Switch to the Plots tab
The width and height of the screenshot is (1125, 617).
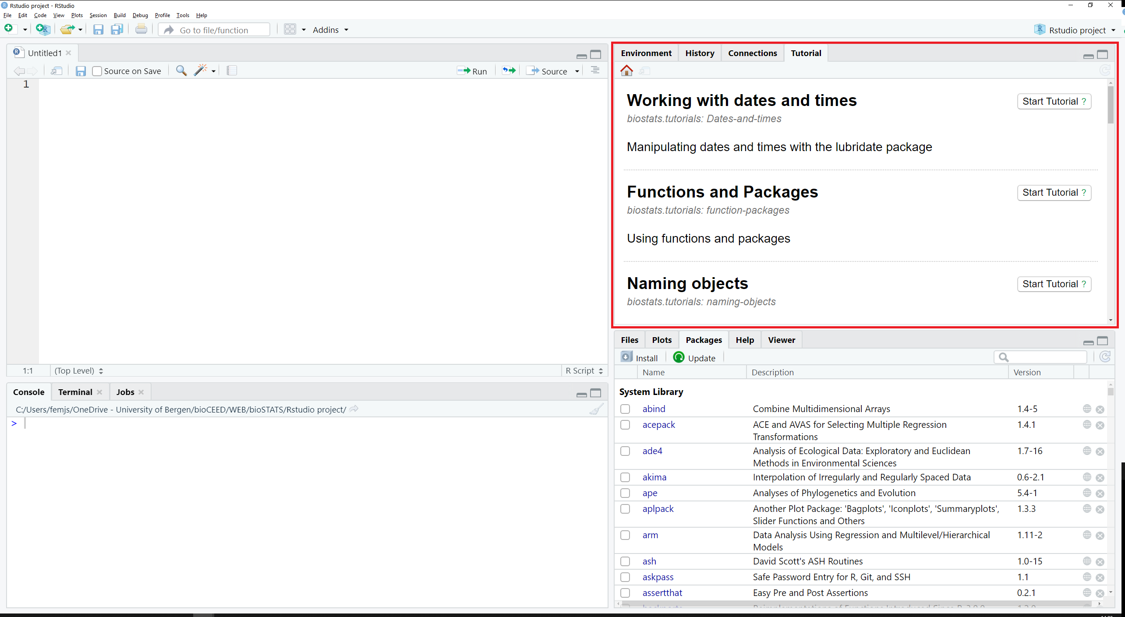(x=662, y=340)
